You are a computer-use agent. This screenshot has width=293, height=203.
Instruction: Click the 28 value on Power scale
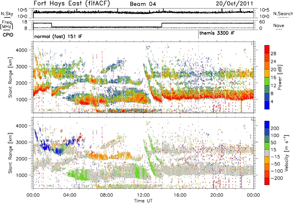[x=273, y=53]
